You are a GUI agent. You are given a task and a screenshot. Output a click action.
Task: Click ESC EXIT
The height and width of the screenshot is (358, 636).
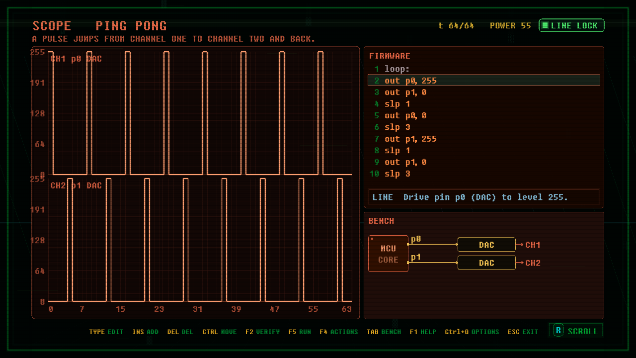(523, 332)
